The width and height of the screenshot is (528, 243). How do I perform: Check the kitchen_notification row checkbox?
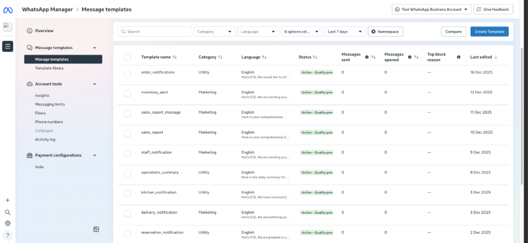[x=127, y=193]
